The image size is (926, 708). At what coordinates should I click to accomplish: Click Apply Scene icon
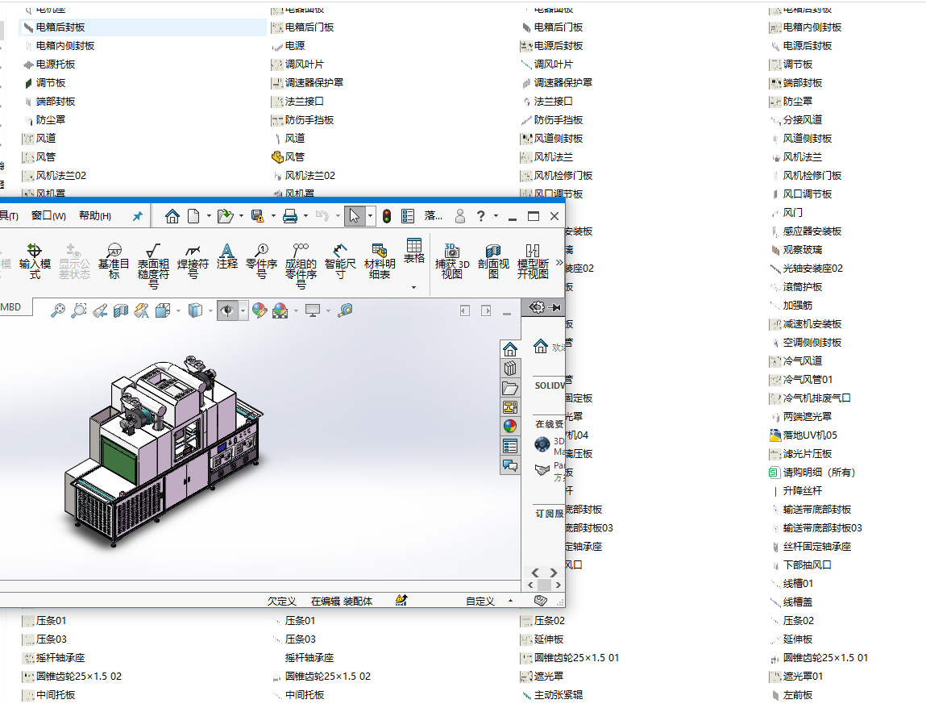(x=280, y=310)
